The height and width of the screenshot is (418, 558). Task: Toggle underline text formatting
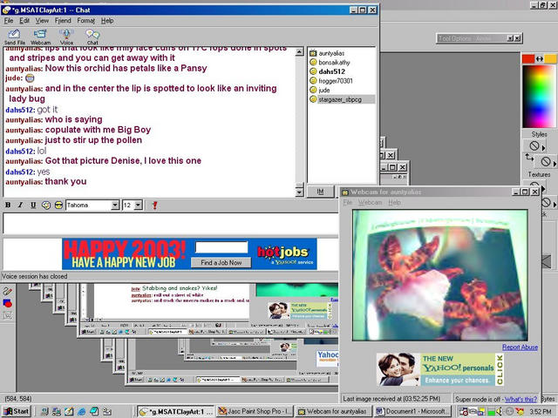click(x=33, y=206)
